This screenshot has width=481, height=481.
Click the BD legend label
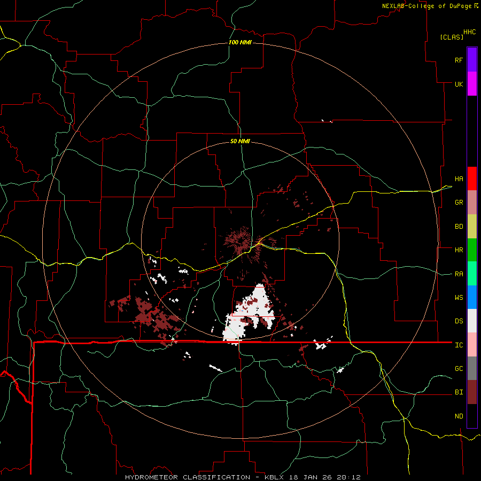[459, 227]
